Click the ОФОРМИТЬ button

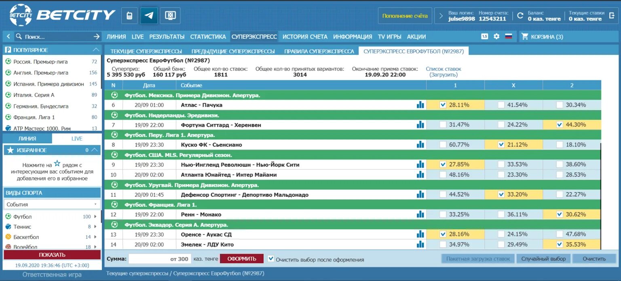(x=242, y=259)
